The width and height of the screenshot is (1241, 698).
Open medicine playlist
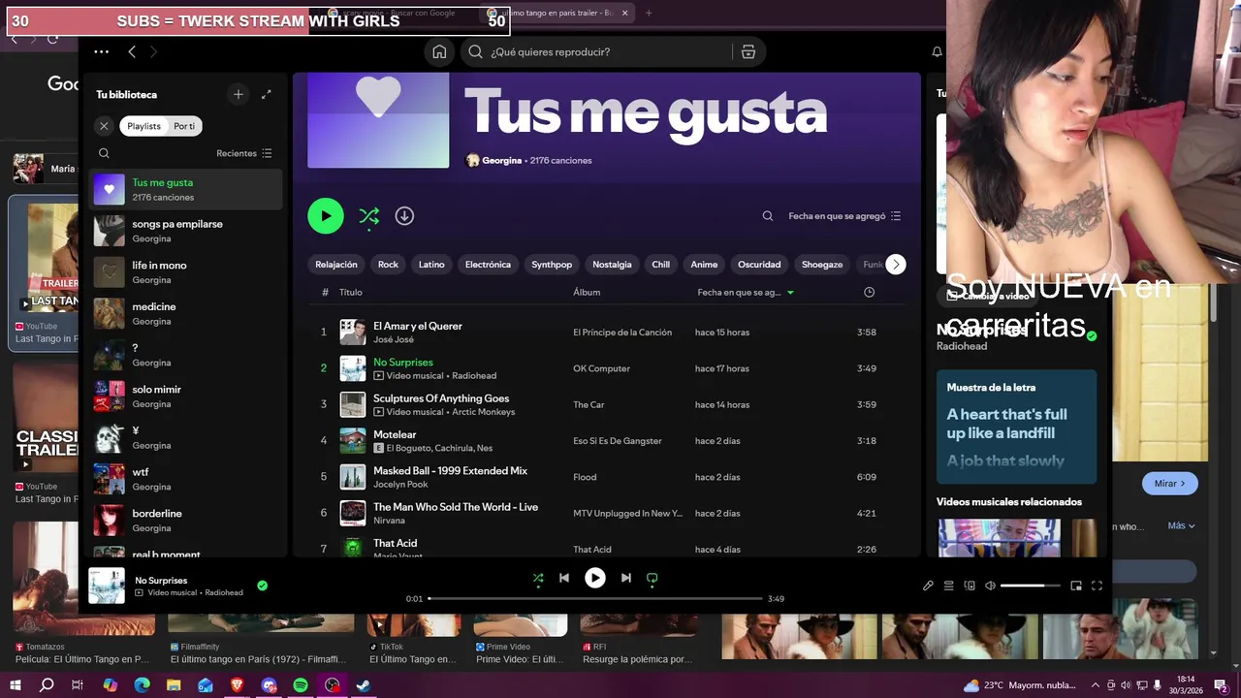coord(186,313)
